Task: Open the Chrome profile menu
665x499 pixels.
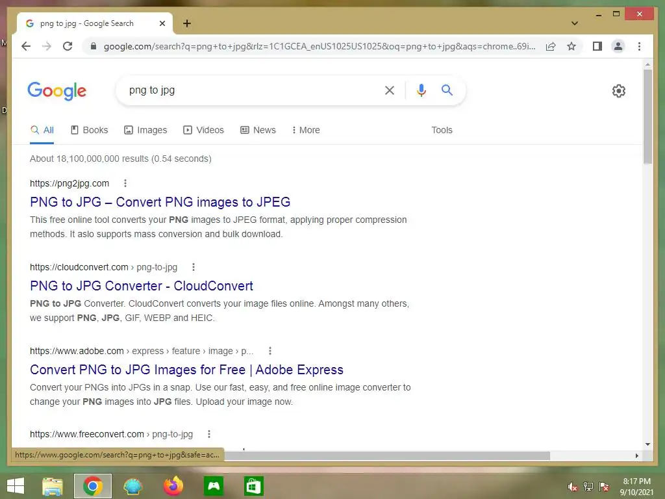Action: click(618, 46)
